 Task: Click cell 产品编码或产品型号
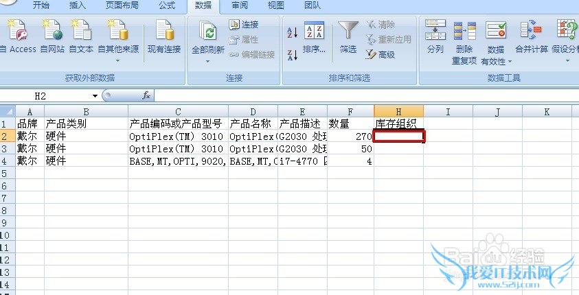pyautogui.click(x=179, y=123)
